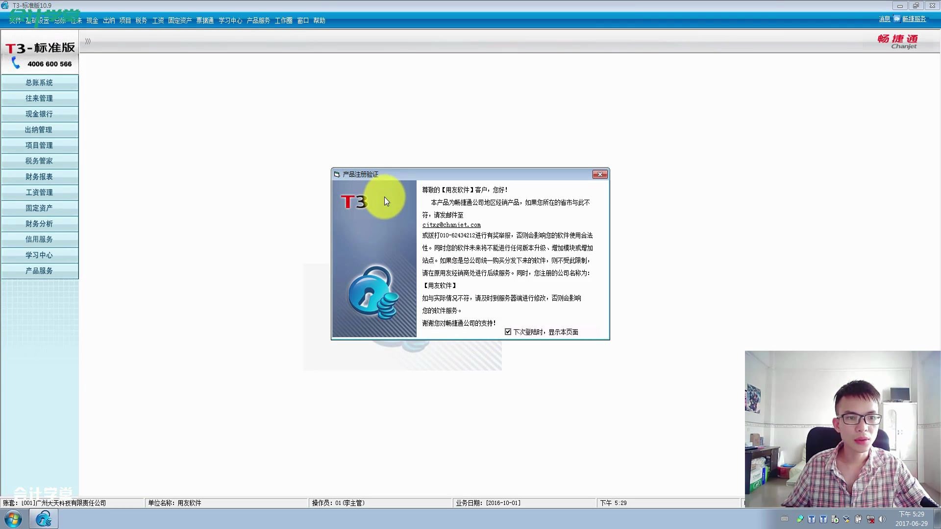941x529 pixels.
Task: Select 学习中心 sidebar button
Action: pos(39,255)
